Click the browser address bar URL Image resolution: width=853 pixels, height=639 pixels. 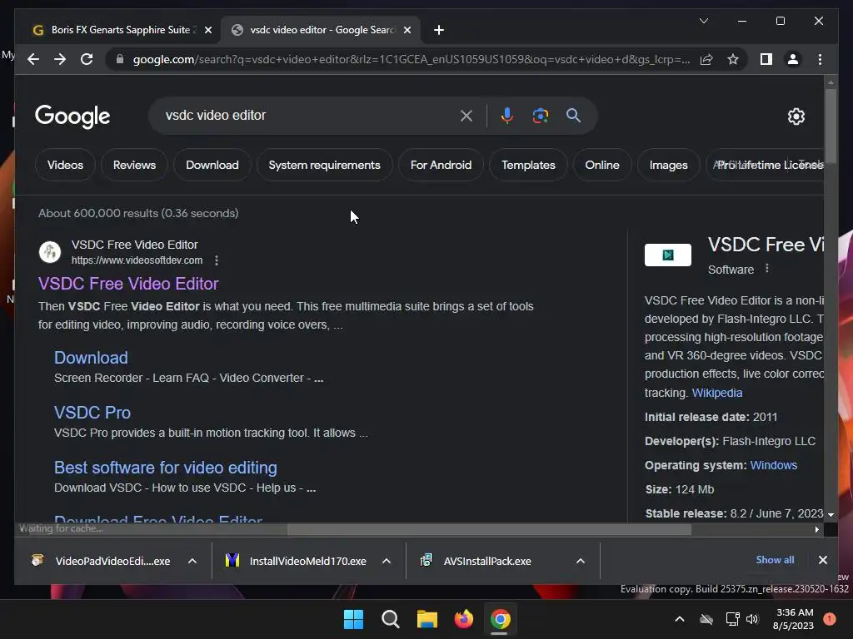412,59
